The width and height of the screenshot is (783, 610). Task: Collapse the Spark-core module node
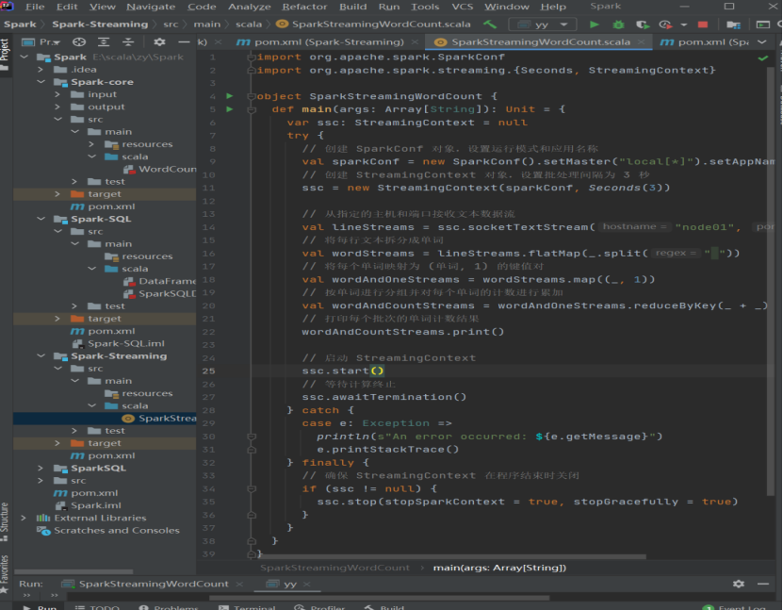(x=41, y=82)
